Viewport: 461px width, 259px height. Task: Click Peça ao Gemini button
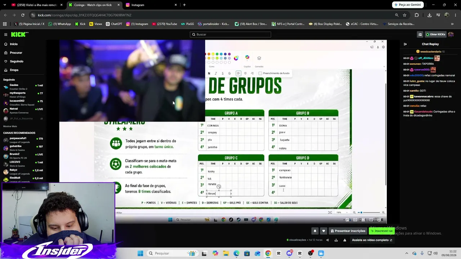tap(408, 5)
